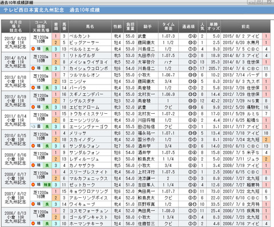Minimize the 過去10年成績詳細 window
This screenshot has height=227, width=274.
pos(252,2)
